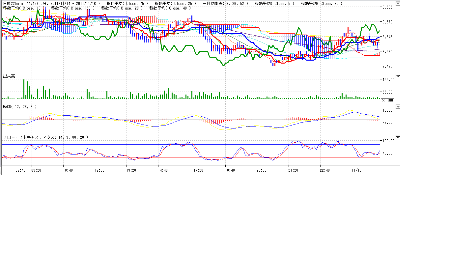Select the 移動平均(Close, 25) legend label
Screen dimensions: 450x253
[175, 4]
